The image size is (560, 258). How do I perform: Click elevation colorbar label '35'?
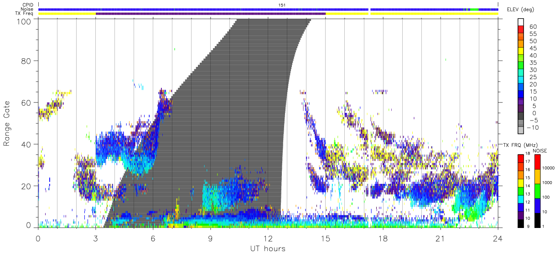point(533,63)
